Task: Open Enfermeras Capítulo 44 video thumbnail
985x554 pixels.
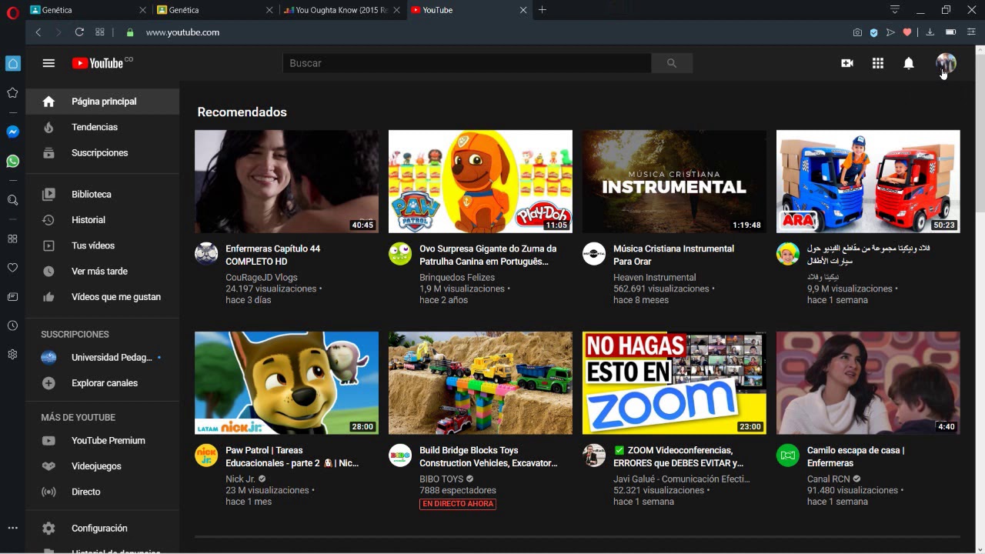Action: (x=286, y=182)
